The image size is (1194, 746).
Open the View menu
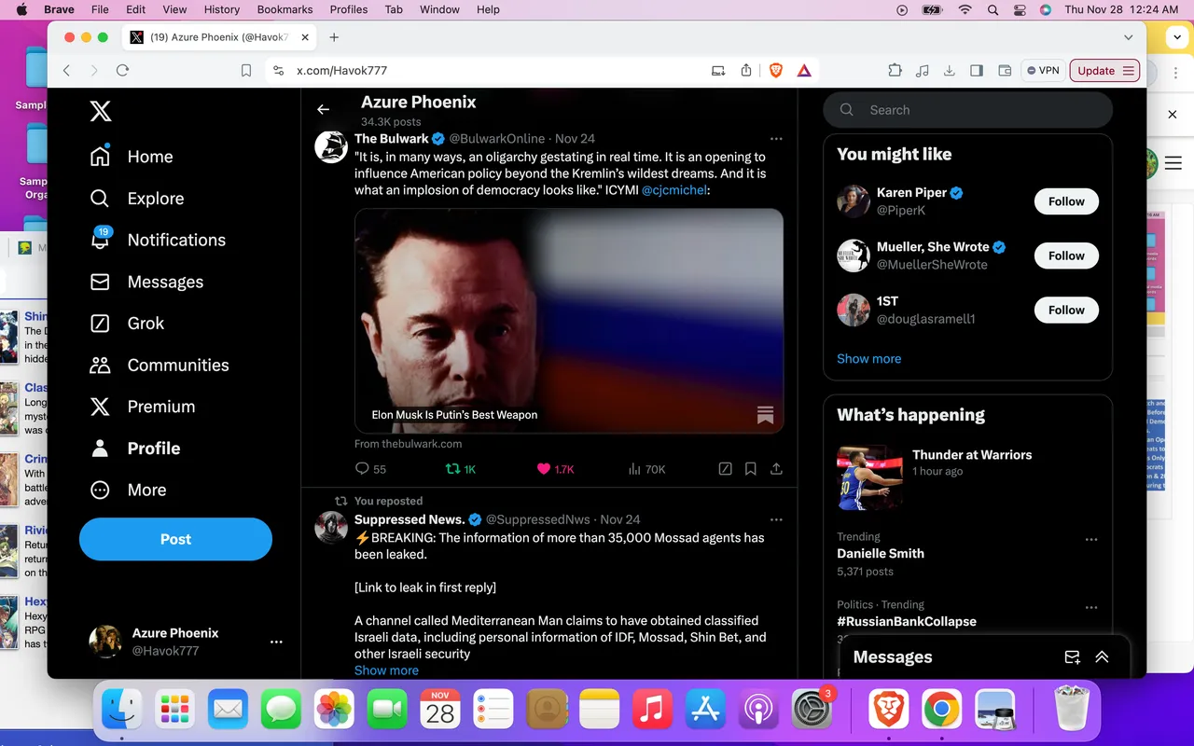(174, 9)
